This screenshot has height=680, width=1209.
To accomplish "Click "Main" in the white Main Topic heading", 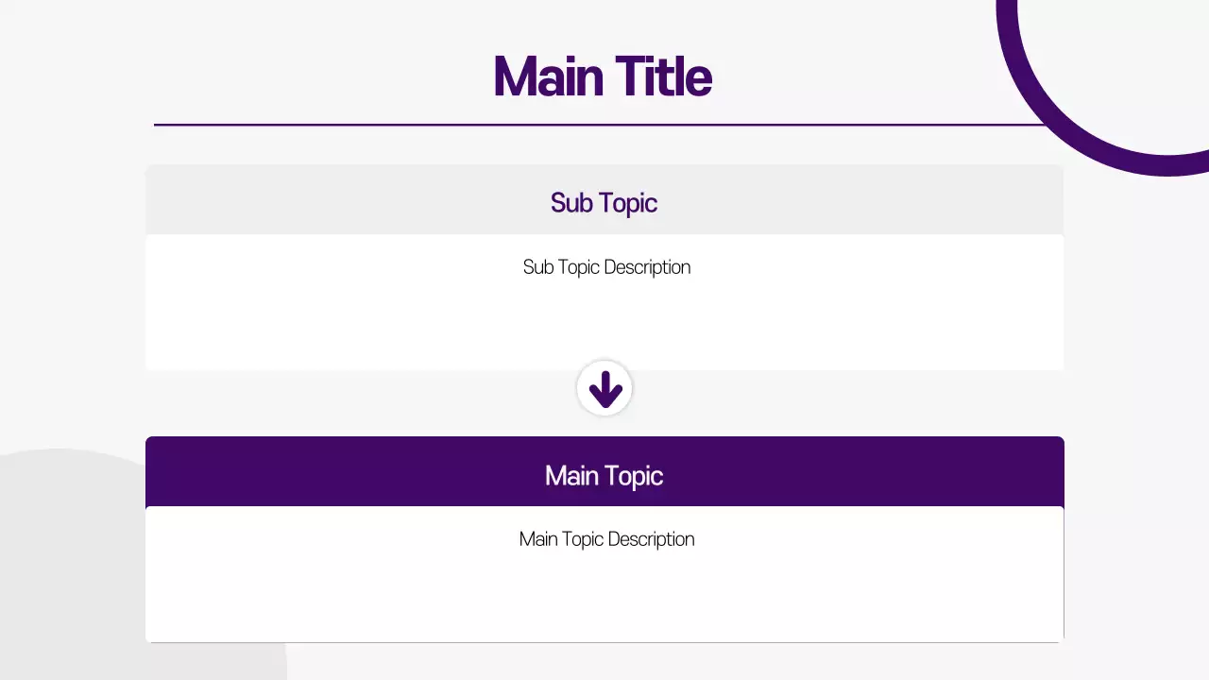I will coord(572,475).
